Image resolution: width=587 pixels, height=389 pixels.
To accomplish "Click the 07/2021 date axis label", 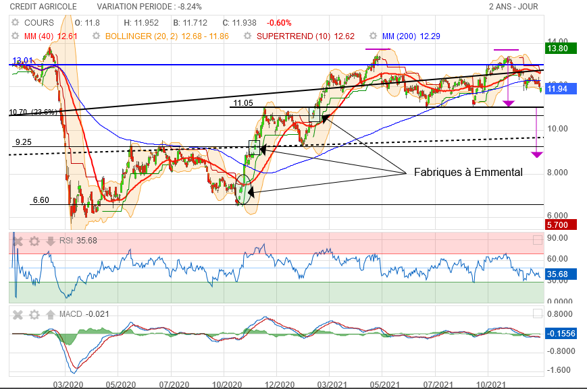I will [x=438, y=384].
